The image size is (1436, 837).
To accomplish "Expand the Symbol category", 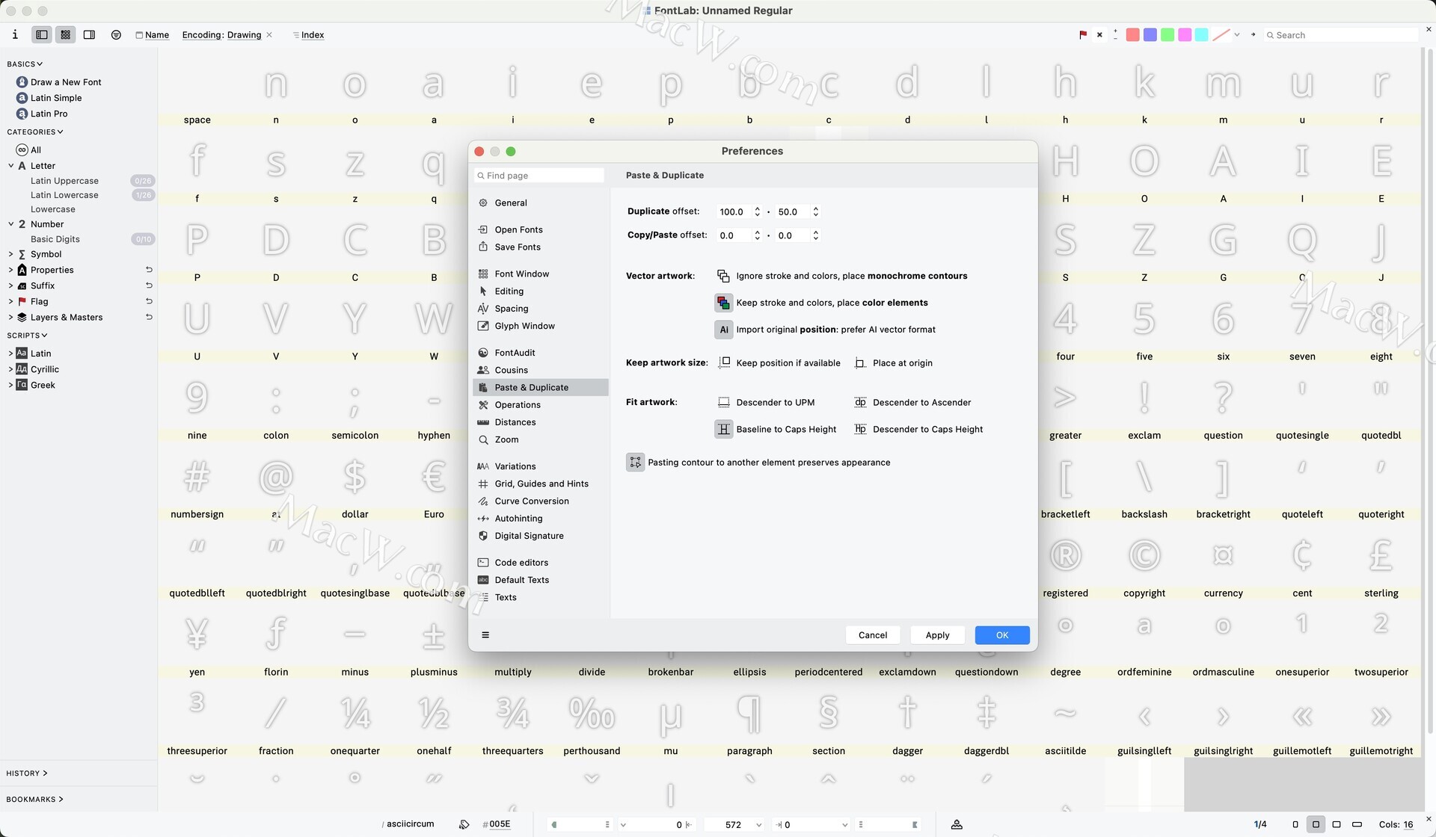I will (10, 255).
